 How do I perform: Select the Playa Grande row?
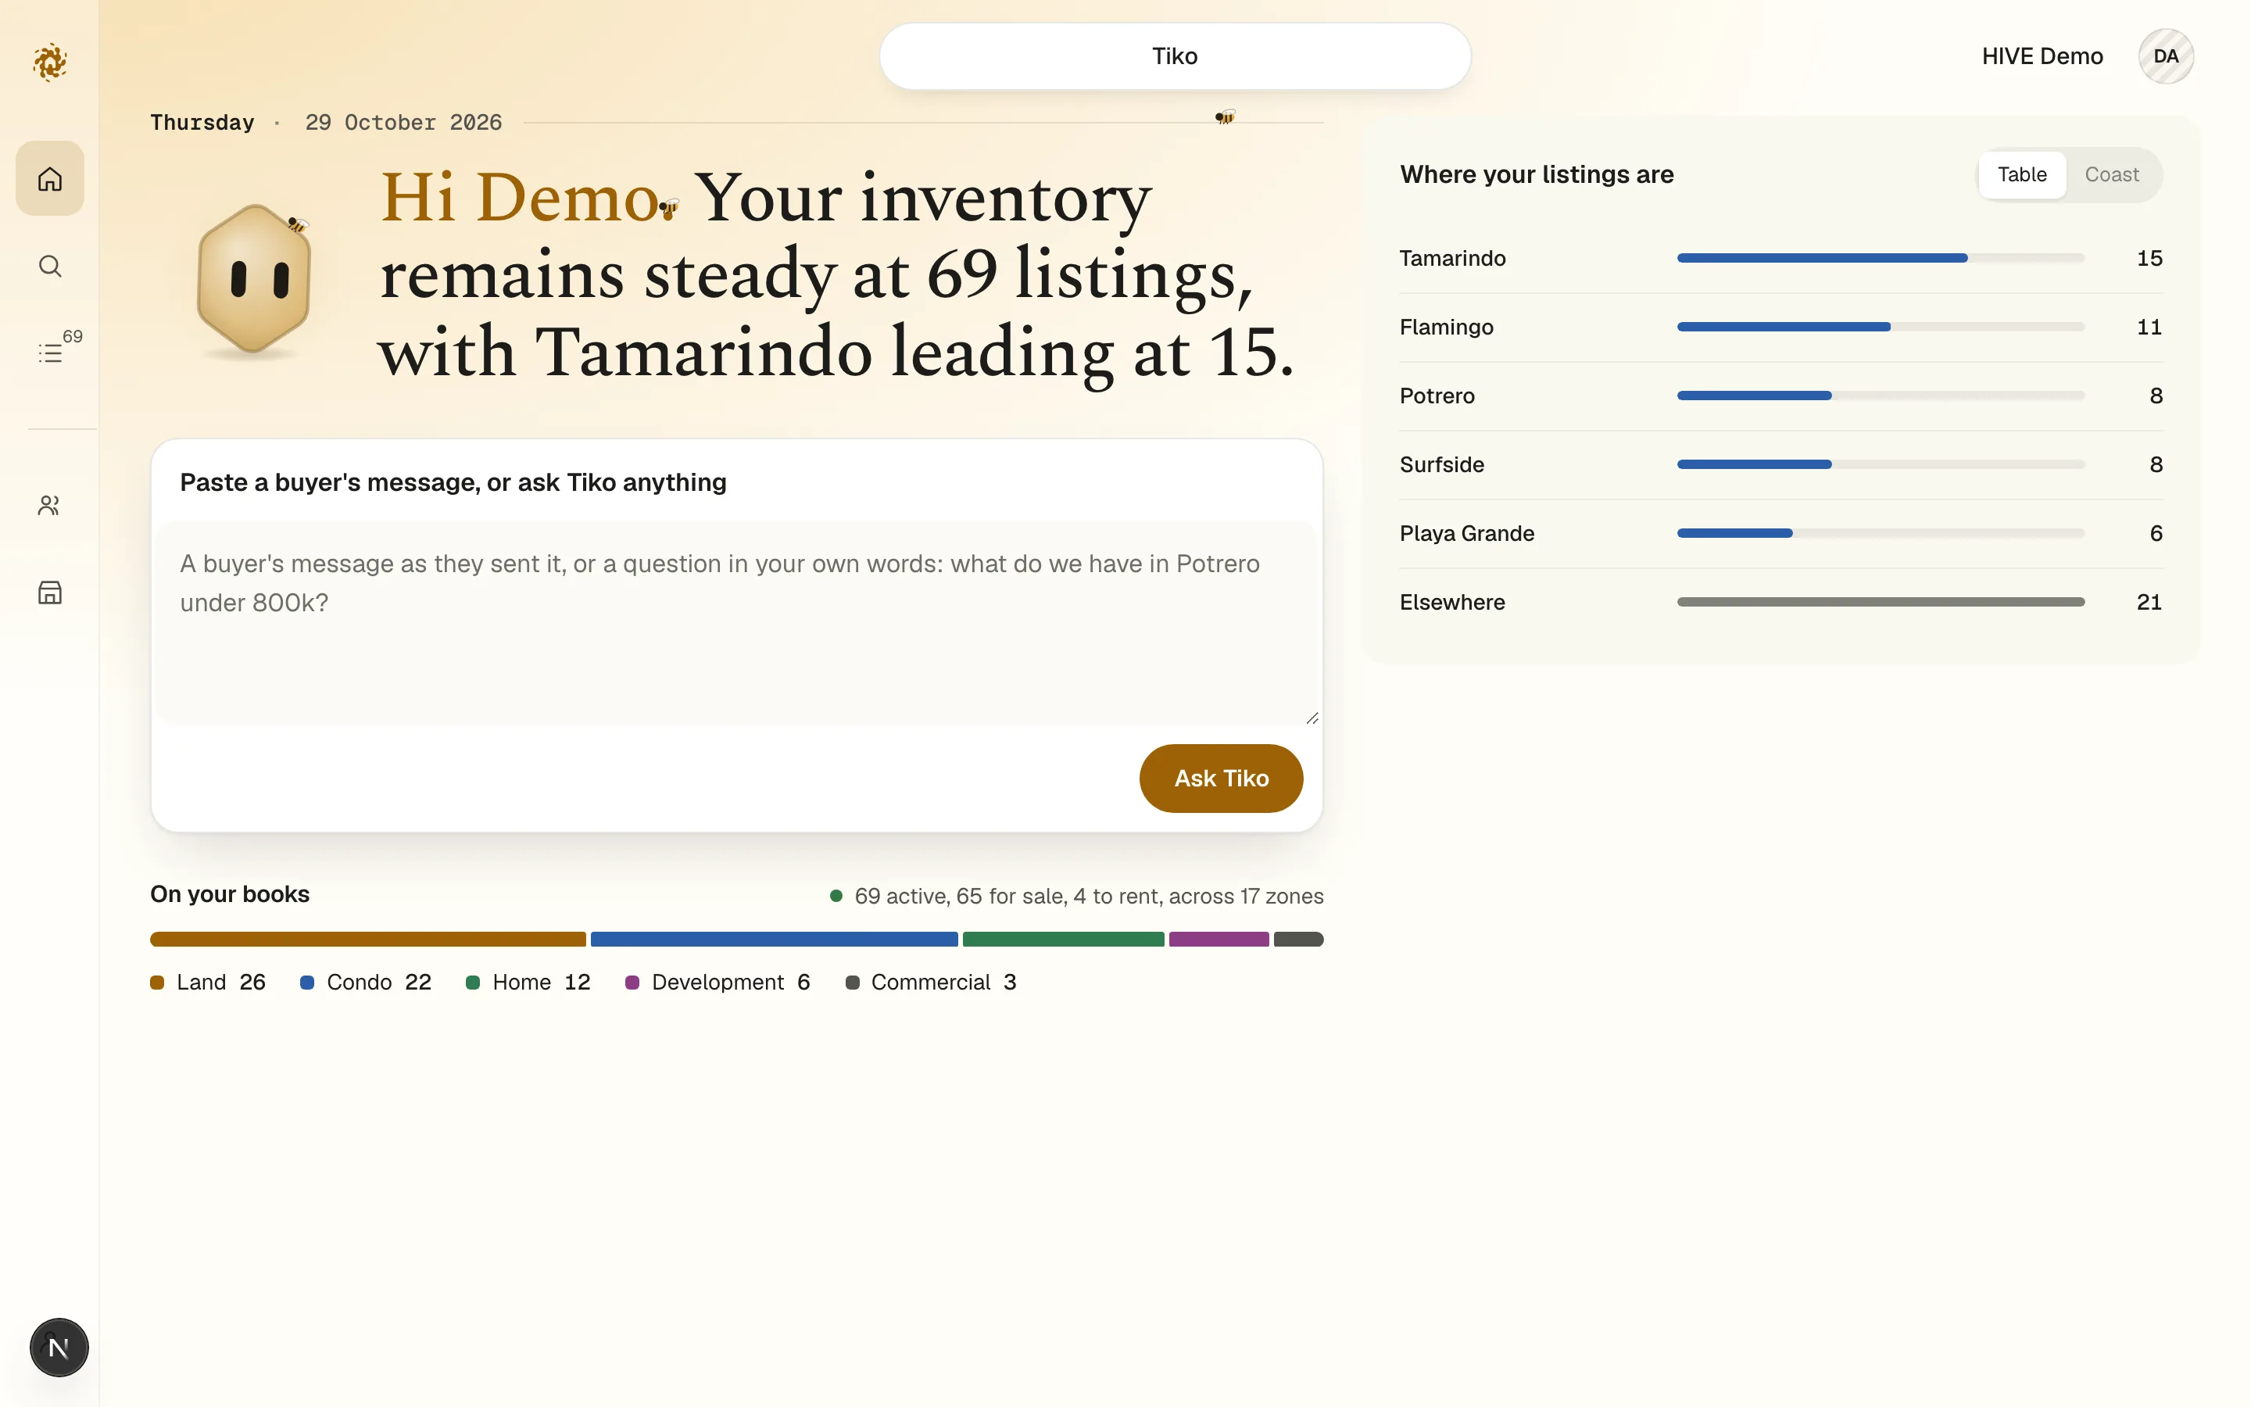click(x=1780, y=533)
